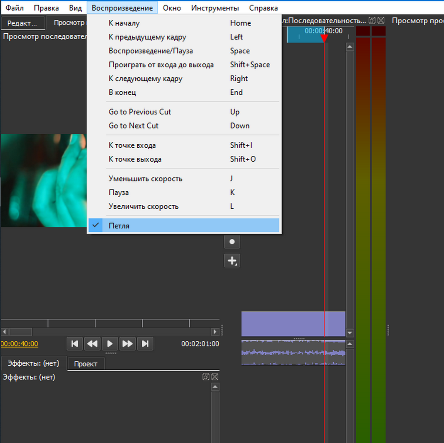This screenshot has height=443, width=444.
Task: Click the plus add button
Action: (232, 261)
